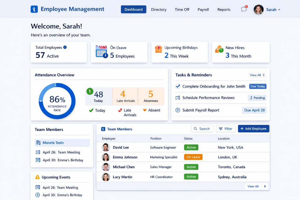Image resolution: width=300 pixels, height=200 pixels.
Task: Navigate to the Reports tab
Action: [x=224, y=10]
